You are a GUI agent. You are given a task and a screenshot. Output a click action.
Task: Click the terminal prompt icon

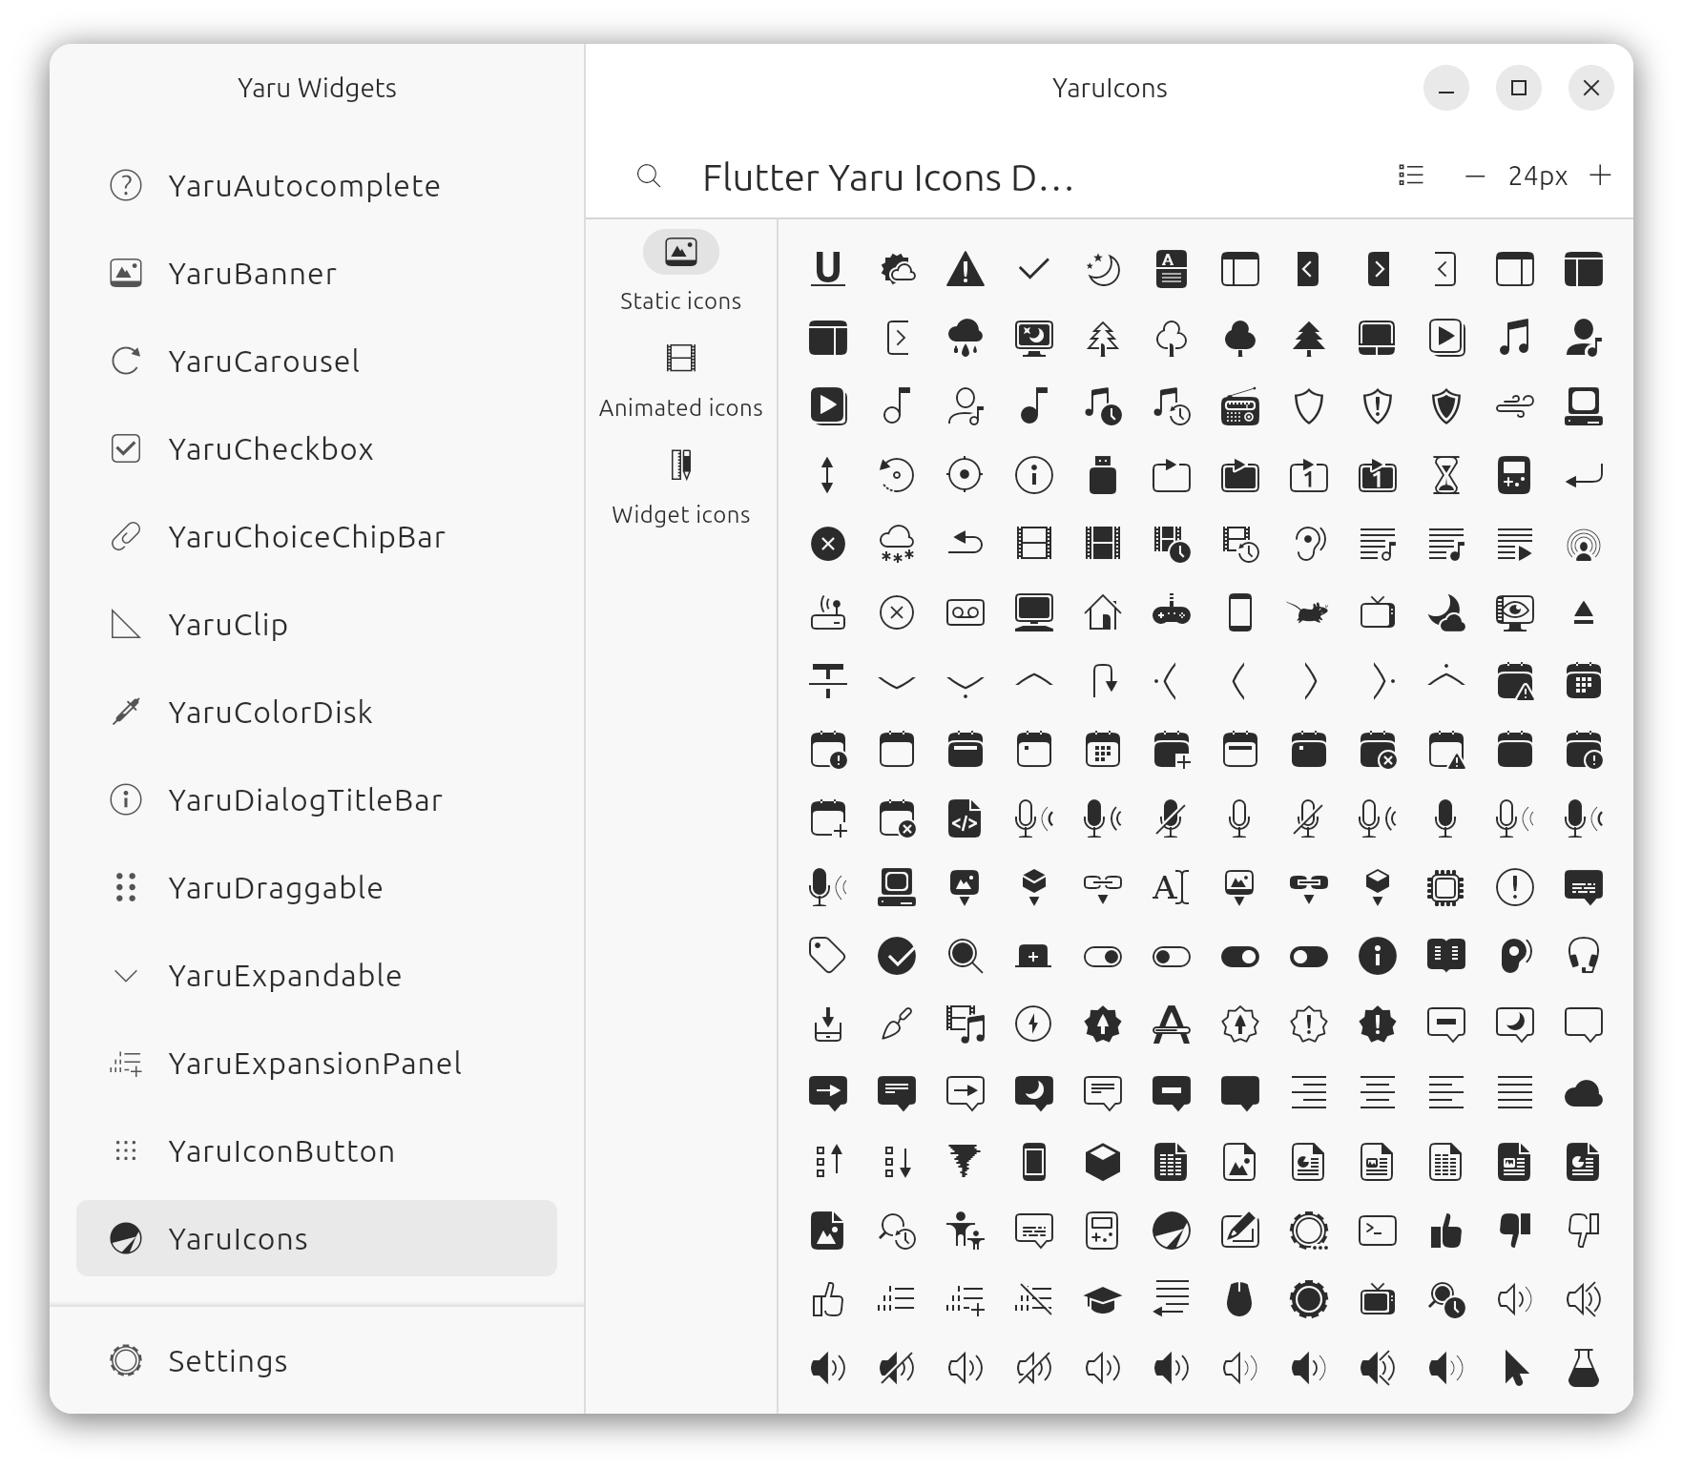pos(1378,1231)
